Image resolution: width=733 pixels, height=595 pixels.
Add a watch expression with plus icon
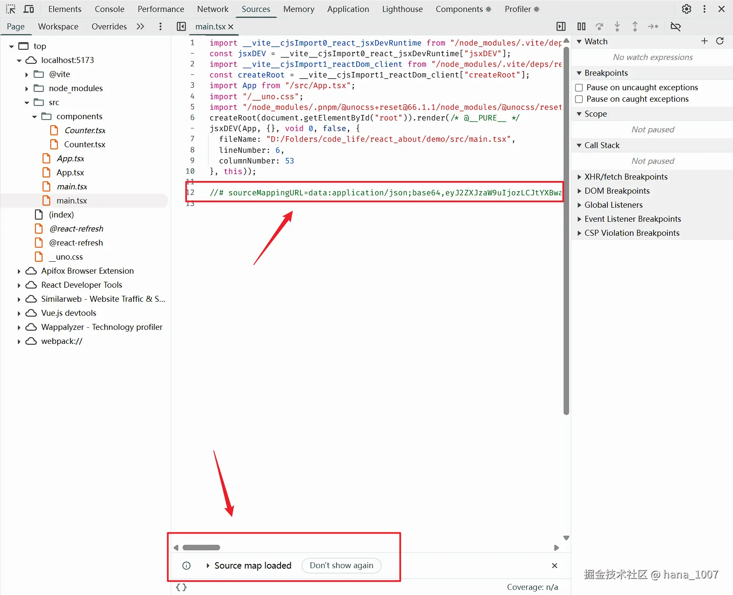click(x=704, y=41)
